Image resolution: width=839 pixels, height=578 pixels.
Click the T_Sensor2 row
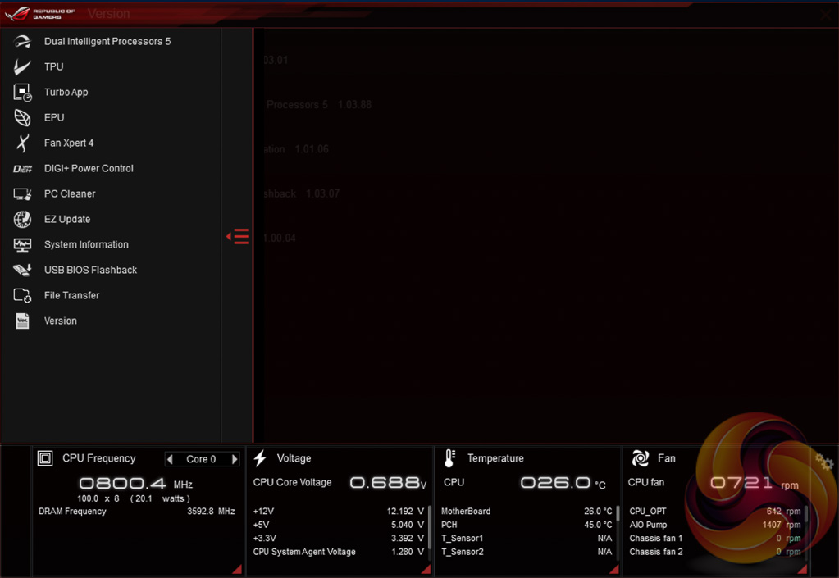[x=527, y=552]
